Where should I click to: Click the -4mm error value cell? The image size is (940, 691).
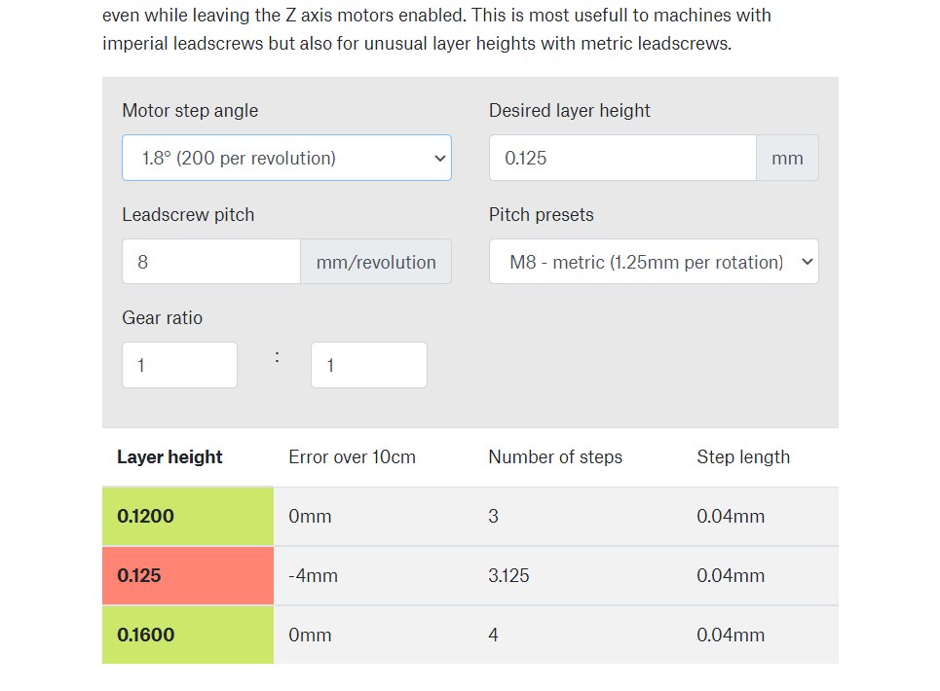[x=313, y=575]
